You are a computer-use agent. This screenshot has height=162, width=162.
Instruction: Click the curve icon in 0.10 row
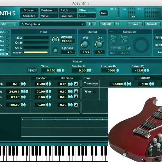click(x=76, y=84)
